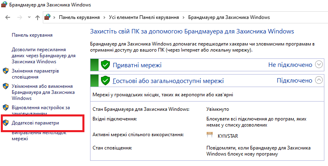Click Гостьові або загальнодоступні мережі heading
Image resolution: width=328 pixels, height=166 pixels.
click(168, 81)
